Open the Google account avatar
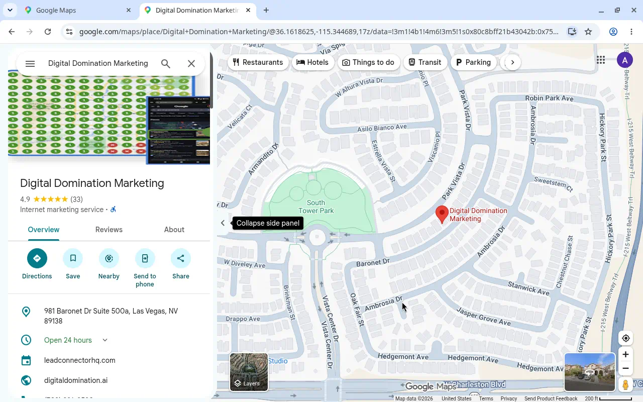Screen dimensions: 643x402 pos(624,60)
